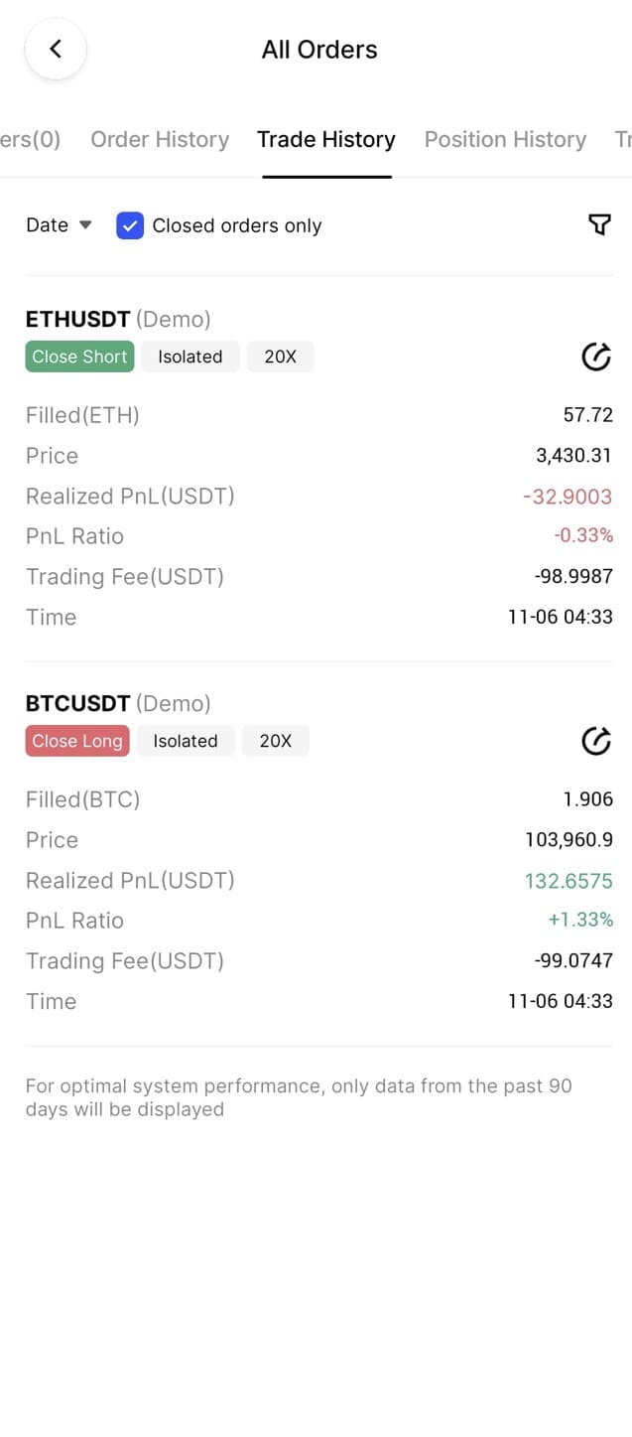Tap the ETHUSDT 20X leverage tag
This screenshot has width=632, height=1437.
pos(280,357)
